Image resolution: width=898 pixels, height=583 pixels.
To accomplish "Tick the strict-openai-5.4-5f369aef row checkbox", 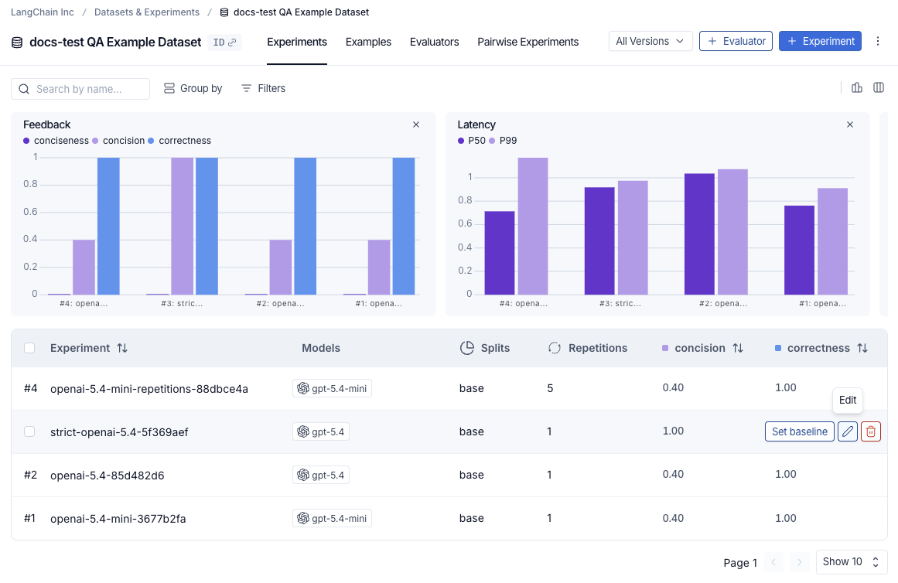I will click(x=30, y=431).
